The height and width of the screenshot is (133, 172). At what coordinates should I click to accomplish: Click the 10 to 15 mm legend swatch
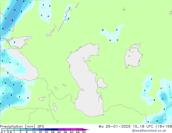[x=36, y=129]
